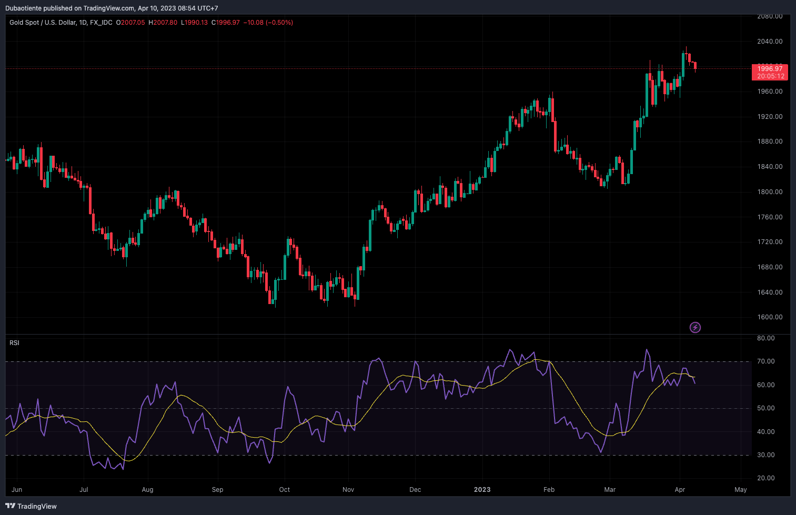Click the Oct label on the time axis
The height and width of the screenshot is (515, 796).
(x=285, y=490)
